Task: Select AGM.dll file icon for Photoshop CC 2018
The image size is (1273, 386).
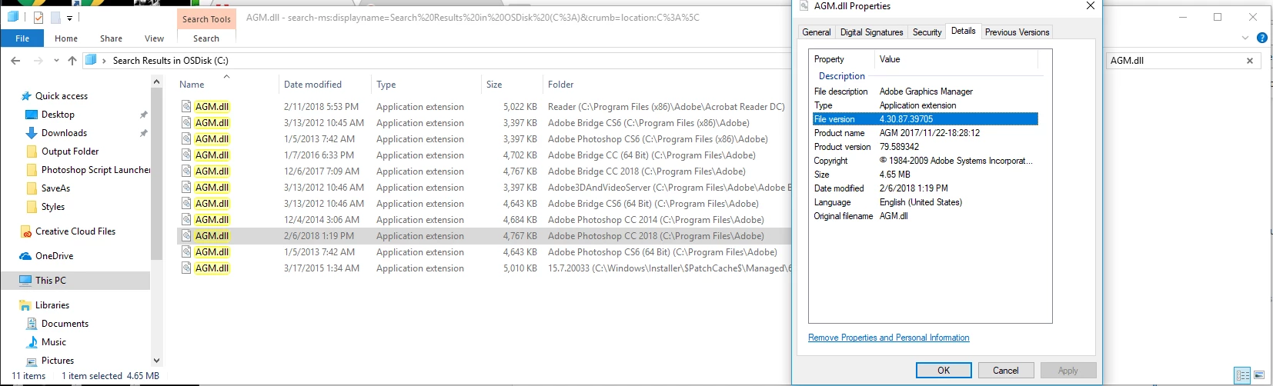Action: [186, 236]
